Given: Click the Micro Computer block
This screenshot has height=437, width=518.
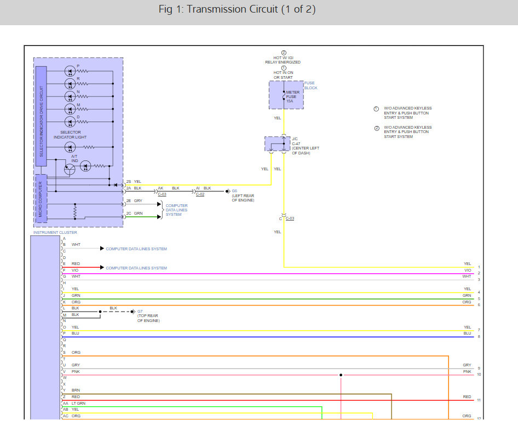Looking at the screenshot, I should tap(41, 197).
